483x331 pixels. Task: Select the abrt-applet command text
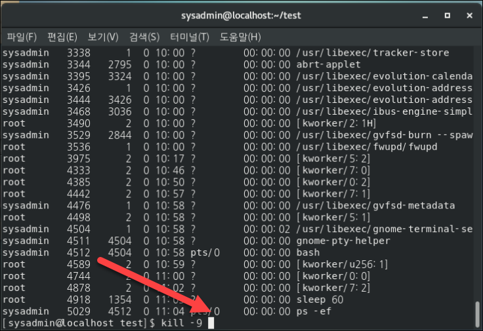(x=328, y=65)
